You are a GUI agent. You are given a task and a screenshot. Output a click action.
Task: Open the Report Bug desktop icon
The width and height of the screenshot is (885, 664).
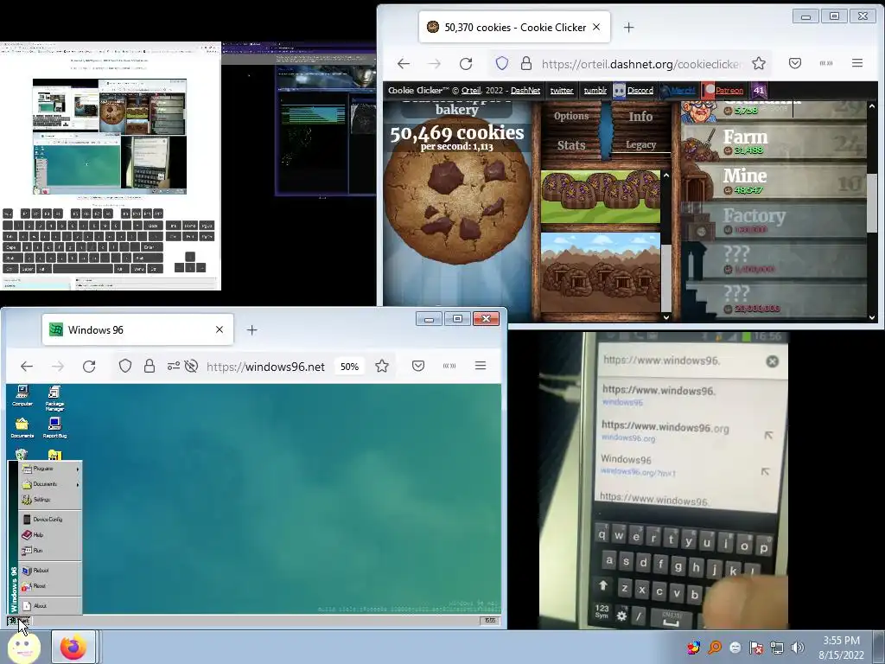click(x=54, y=429)
